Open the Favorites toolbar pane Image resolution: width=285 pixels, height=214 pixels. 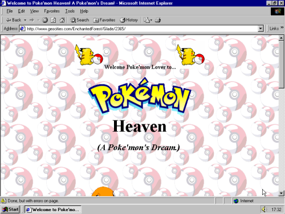pyautogui.click(x=104, y=20)
